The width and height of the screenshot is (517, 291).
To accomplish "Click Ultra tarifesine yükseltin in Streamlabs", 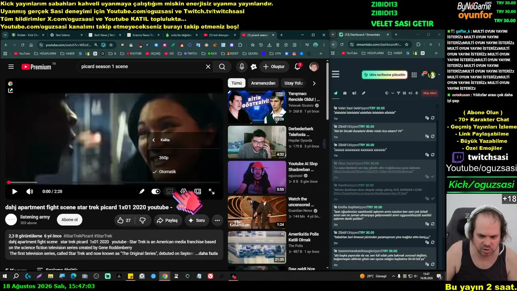I will click(385, 75).
